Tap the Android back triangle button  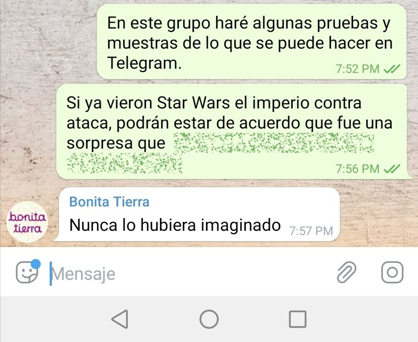point(120,319)
